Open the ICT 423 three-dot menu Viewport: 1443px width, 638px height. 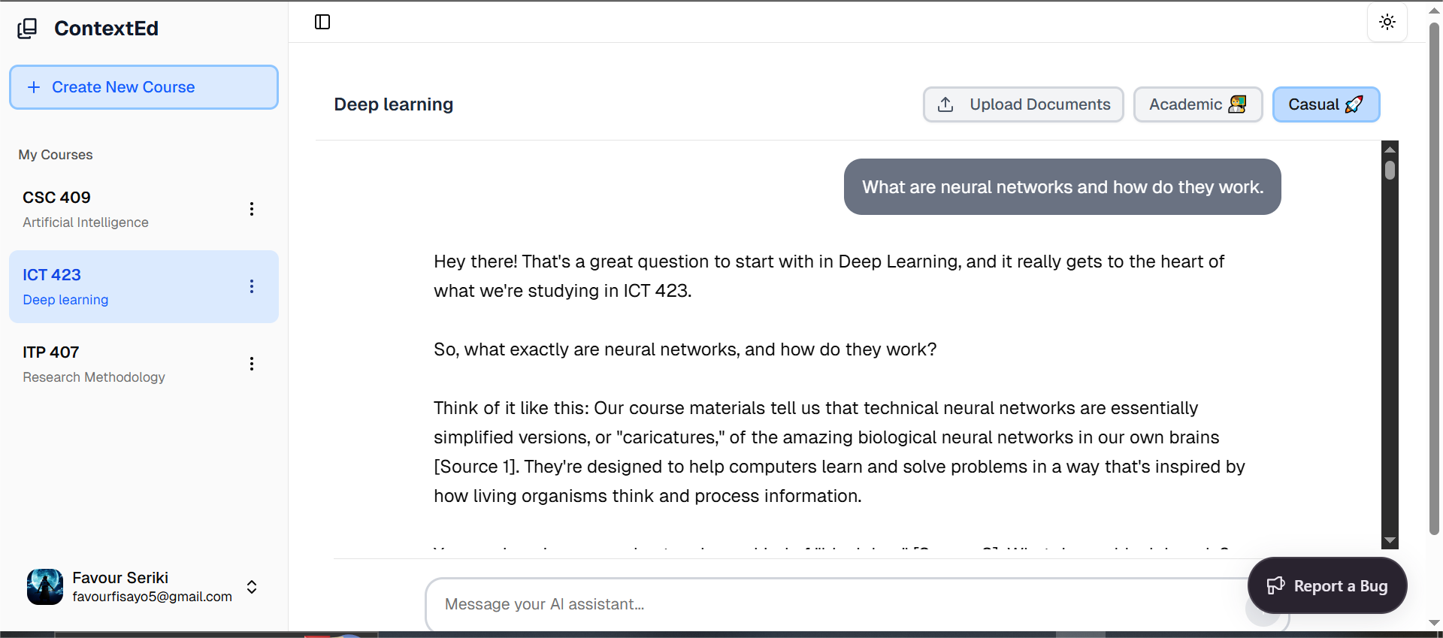click(252, 286)
